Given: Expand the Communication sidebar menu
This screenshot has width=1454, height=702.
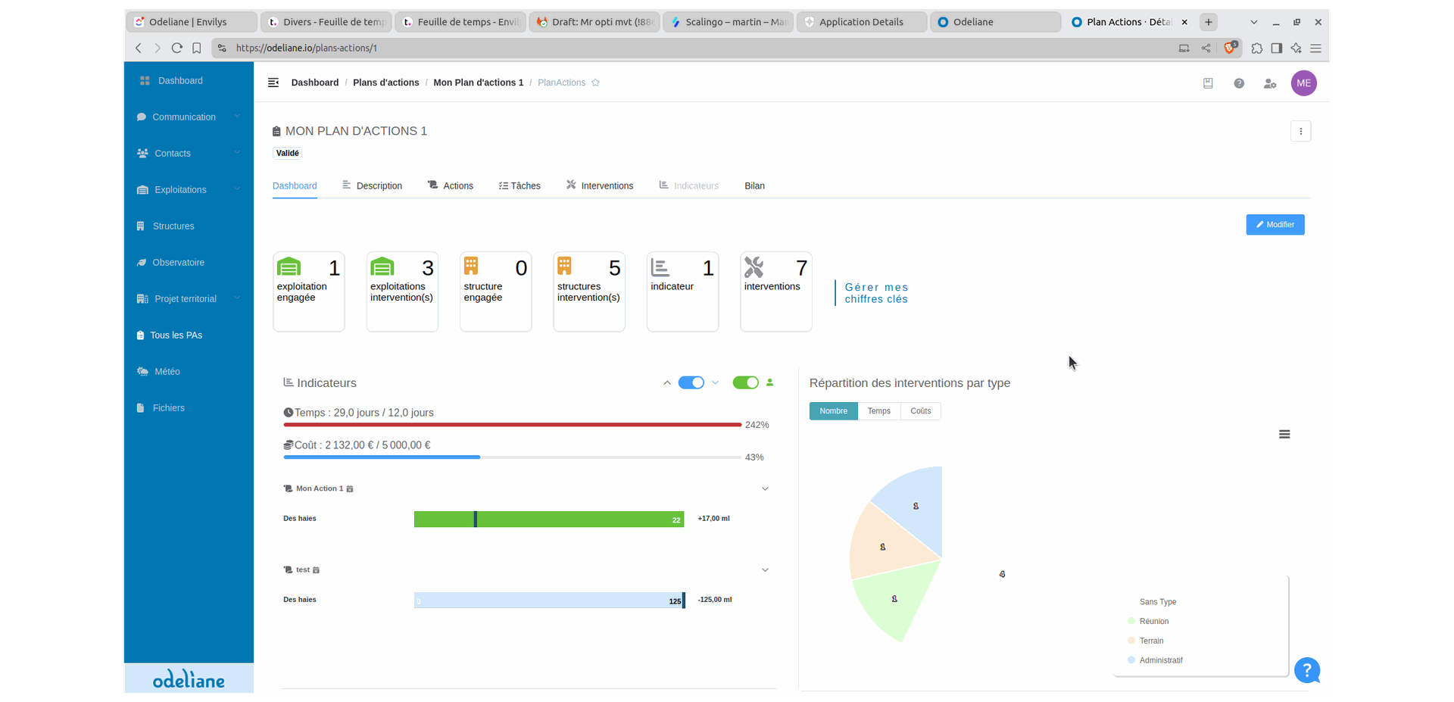Looking at the screenshot, I should [x=188, y=117].
